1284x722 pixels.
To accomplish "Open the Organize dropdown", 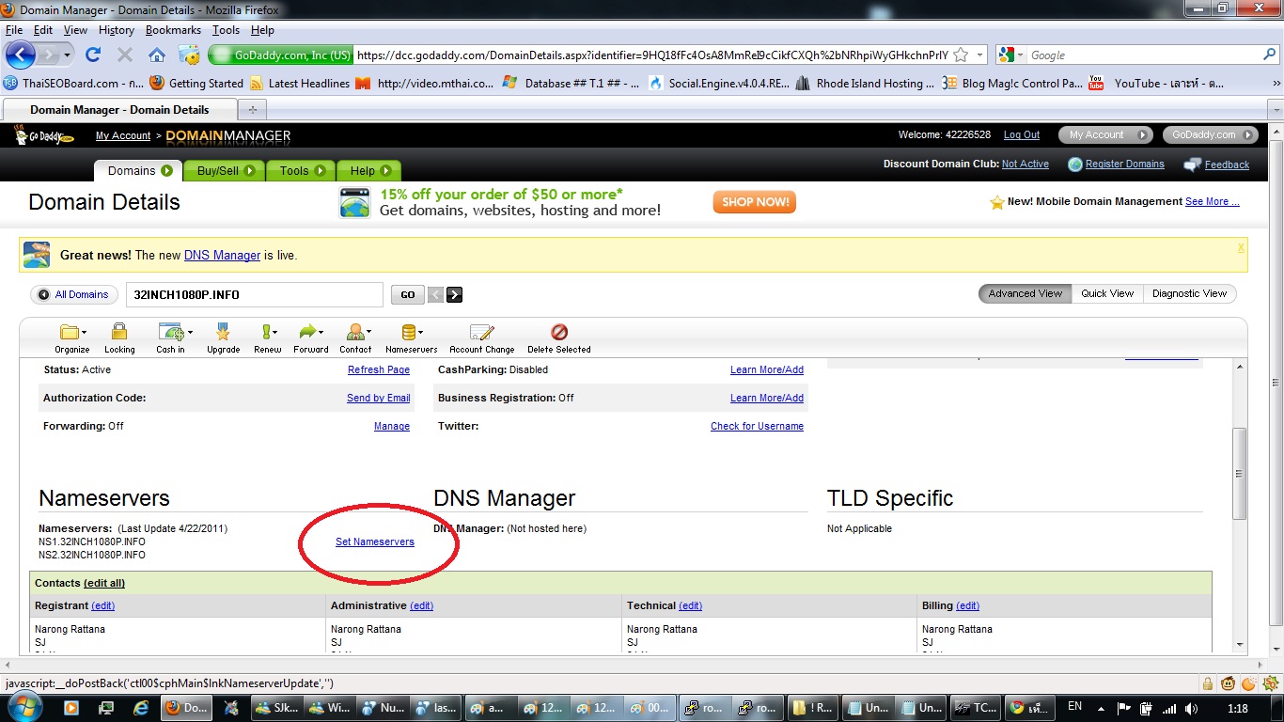I will [71, 338].
